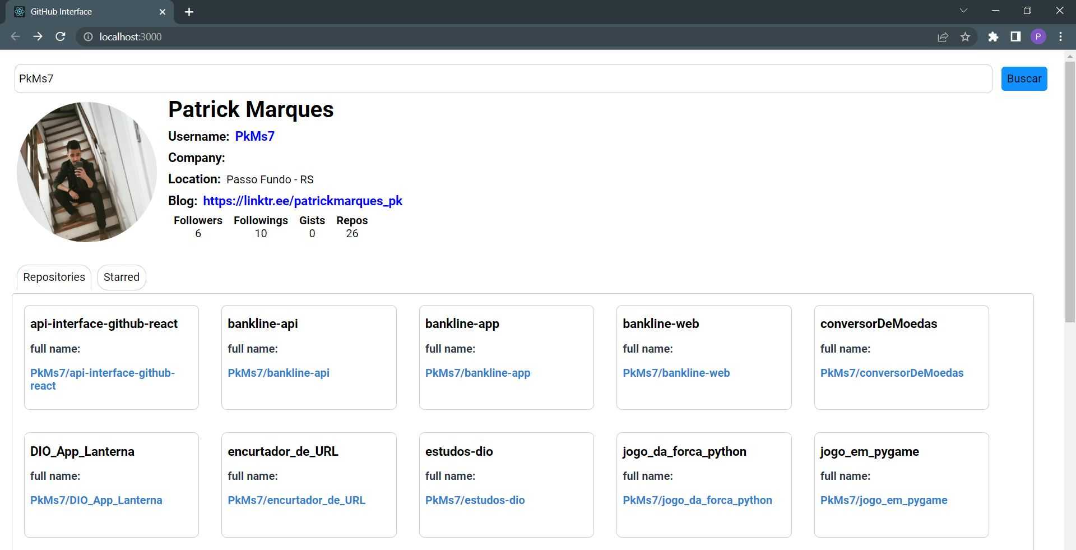Navigate back in browser history

point(15,36)
